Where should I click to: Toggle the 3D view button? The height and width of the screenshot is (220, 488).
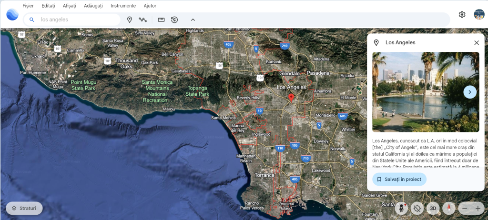point(433,208)
